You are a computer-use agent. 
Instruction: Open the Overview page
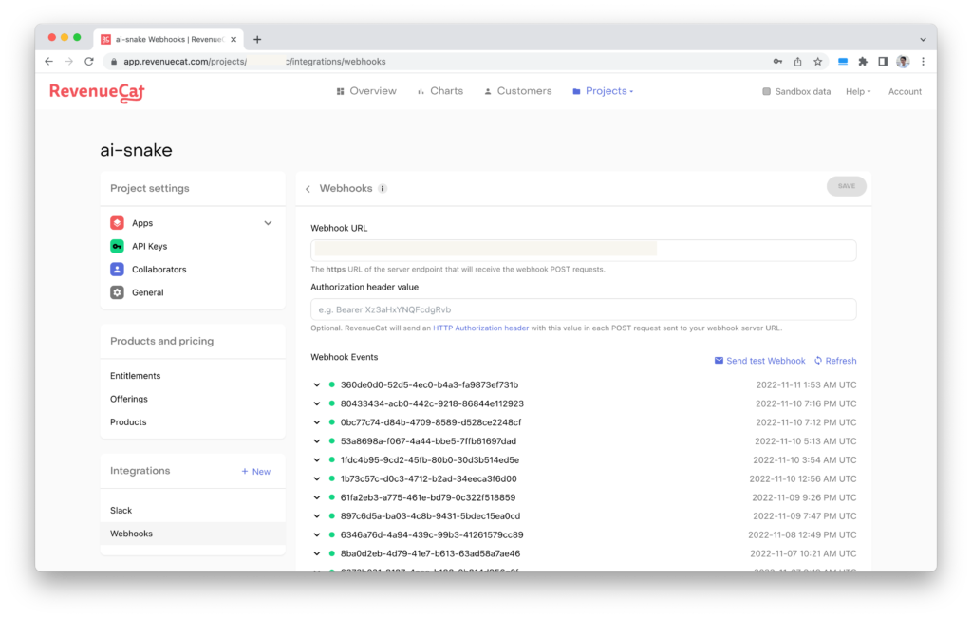click(366, 91)
